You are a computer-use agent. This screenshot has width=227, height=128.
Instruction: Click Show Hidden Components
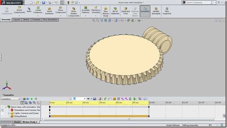point(74,12)
